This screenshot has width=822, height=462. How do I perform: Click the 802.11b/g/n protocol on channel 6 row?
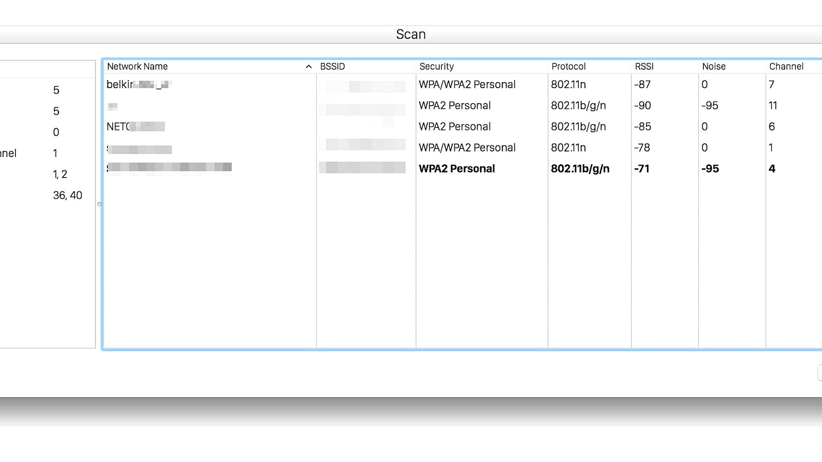tap(578, 127)
